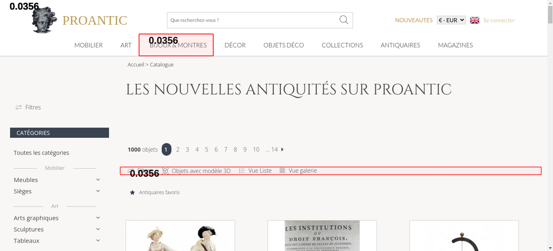Open the Bijoux & Montres menu

(178, 45)
